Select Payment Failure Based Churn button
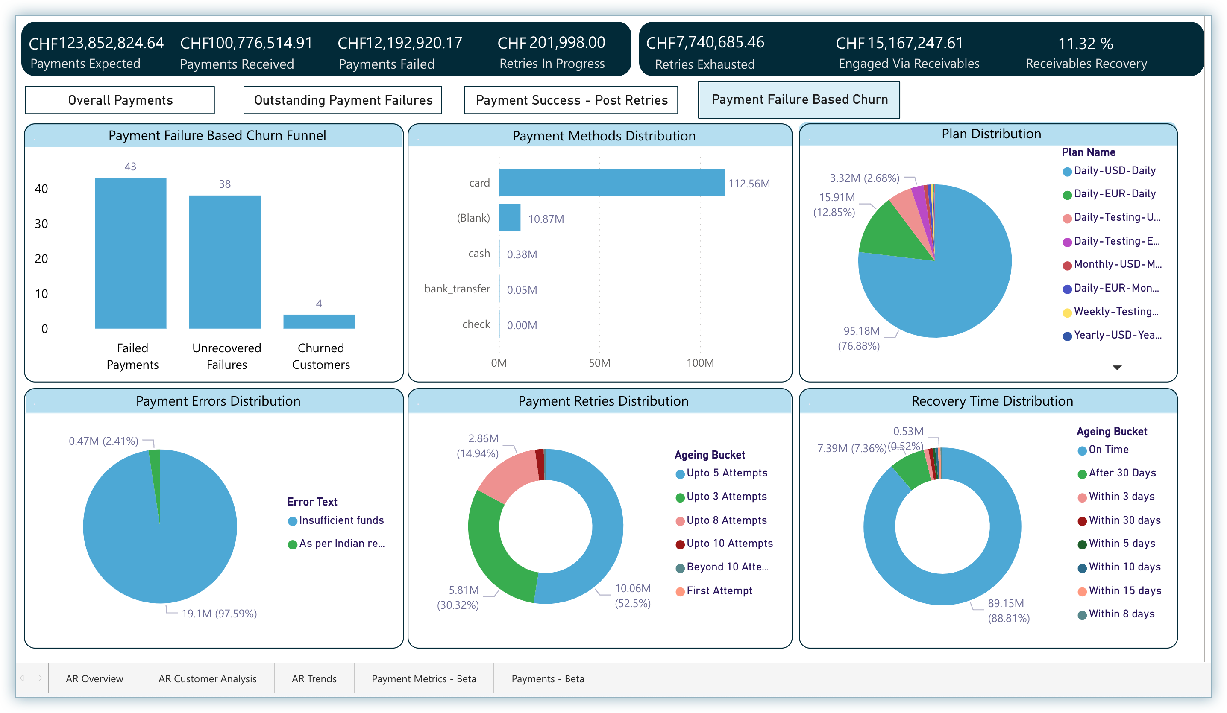The image size is (1227, 713). tap(799, 99)
